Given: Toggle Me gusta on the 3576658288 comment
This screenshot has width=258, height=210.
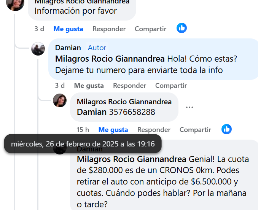Looking at the screenshot, I should pyautogui.click(x=113, y=130).
